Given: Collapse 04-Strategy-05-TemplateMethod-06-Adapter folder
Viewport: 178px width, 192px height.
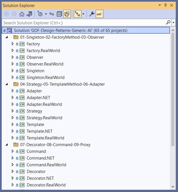Looking at the screenshot, I should (7, 84).
